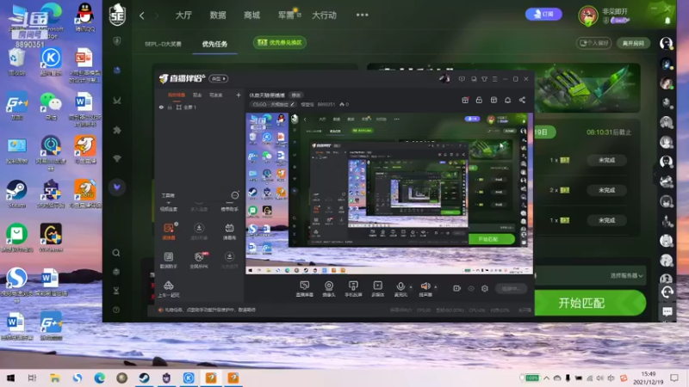Open puzzle piece icon in 5E left sidebar
Viewport: 689px width, 387px height.
(117, 130)
